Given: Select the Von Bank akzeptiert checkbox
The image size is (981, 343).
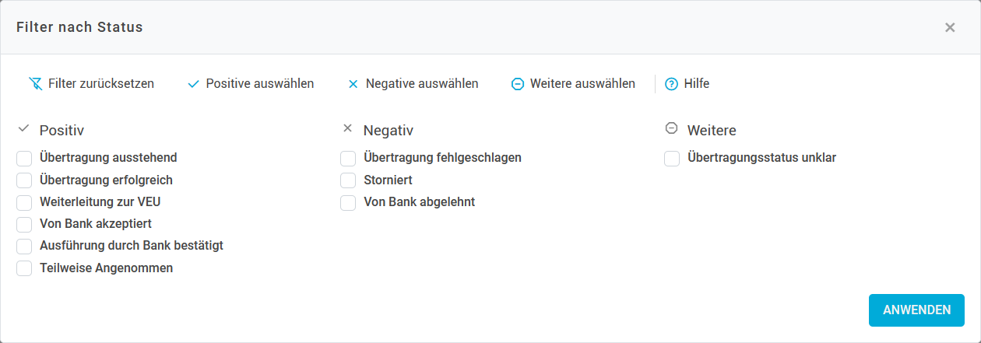Looking at the screenshot, I should [24, 225].
